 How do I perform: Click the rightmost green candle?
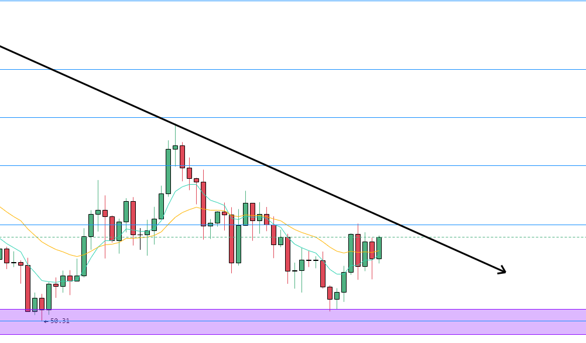click(x=379, y=247)
